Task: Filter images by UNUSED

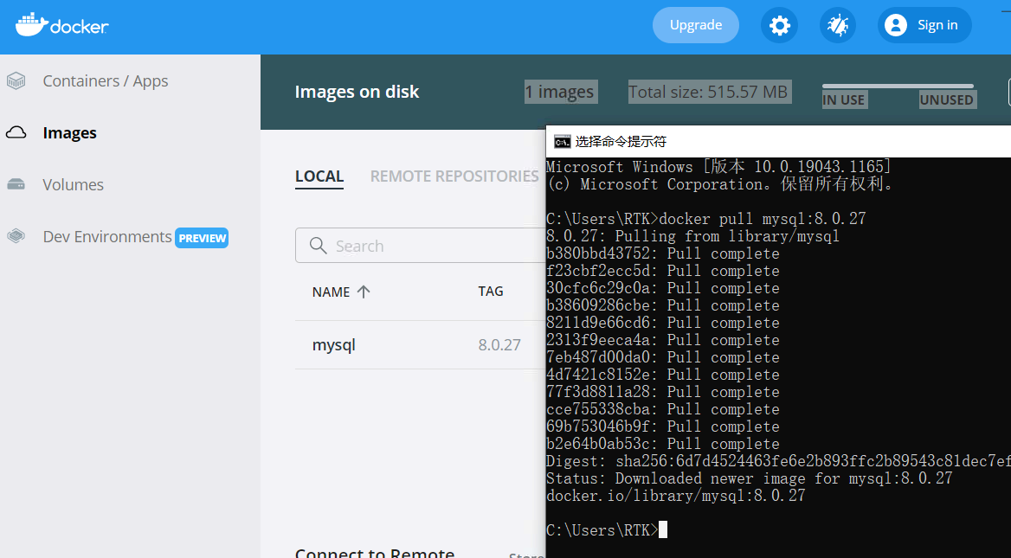Action: [946, 99]
